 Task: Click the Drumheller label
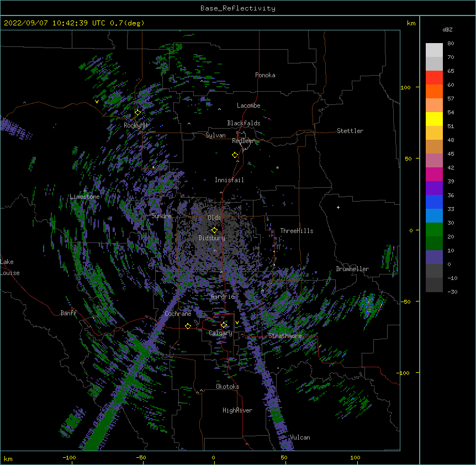pos(352,269)
